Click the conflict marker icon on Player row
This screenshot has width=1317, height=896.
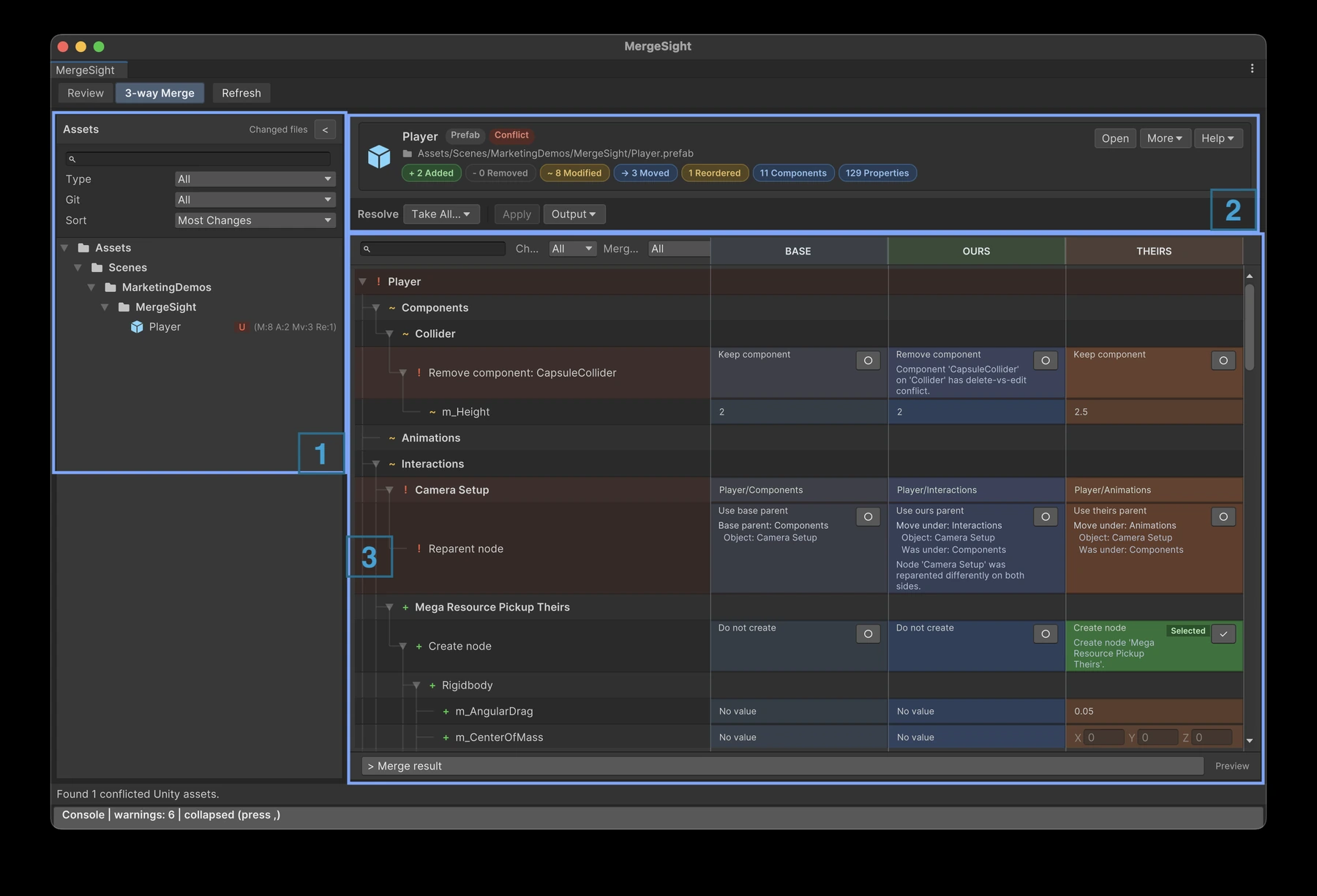[x=378, y=282]
